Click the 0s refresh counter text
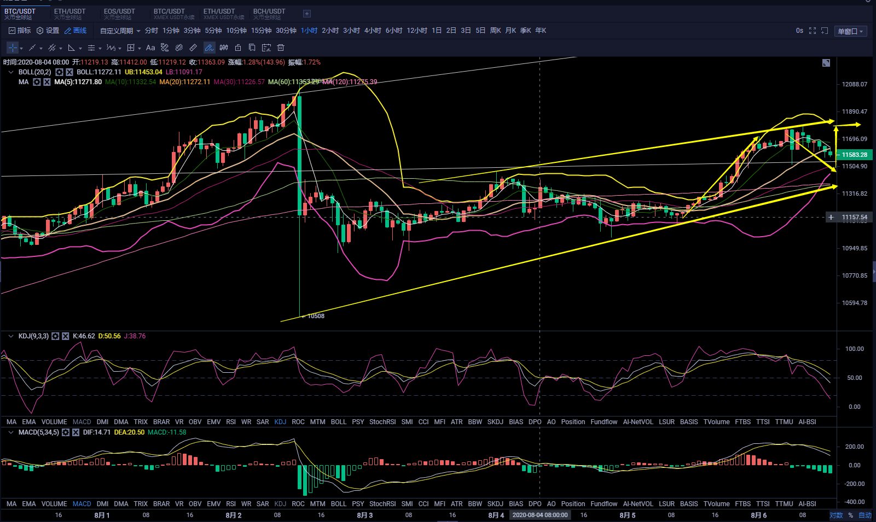Screen dimensions: 876x522 pyautogui.click(x=799, y=31)
